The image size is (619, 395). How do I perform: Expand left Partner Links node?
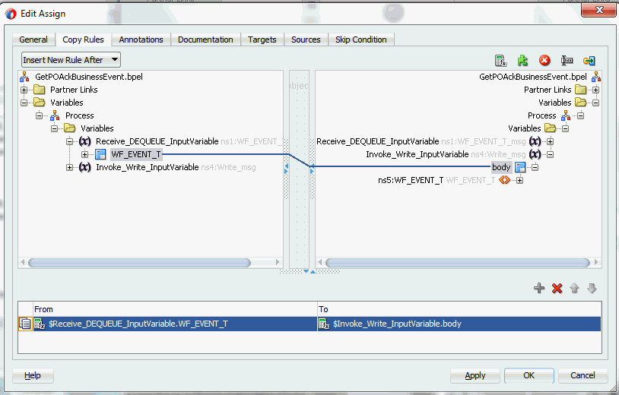(24, 90)
